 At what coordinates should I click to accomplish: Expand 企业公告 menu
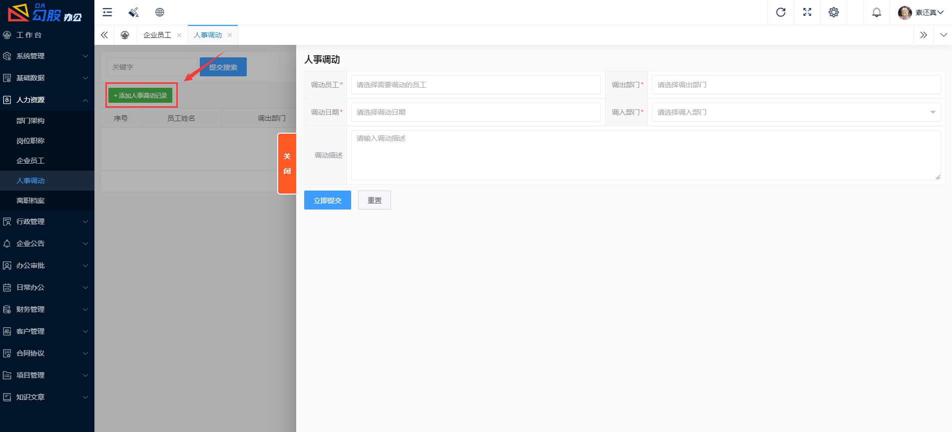coord(47,243)
